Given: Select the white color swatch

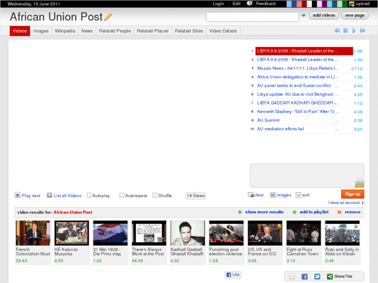Looking at the screenshot, I should [309, 4].
